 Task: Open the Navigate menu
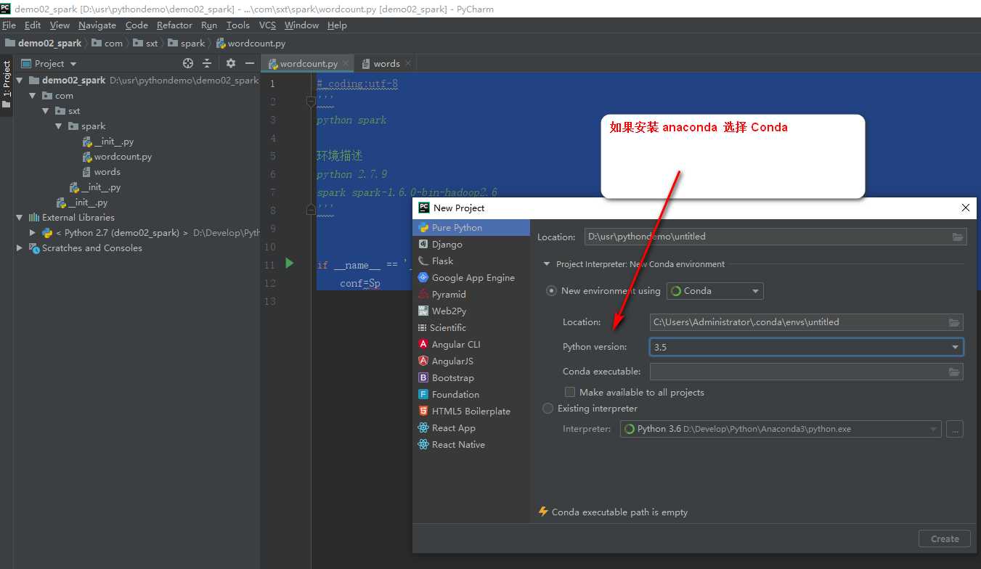tap(97, 25)
